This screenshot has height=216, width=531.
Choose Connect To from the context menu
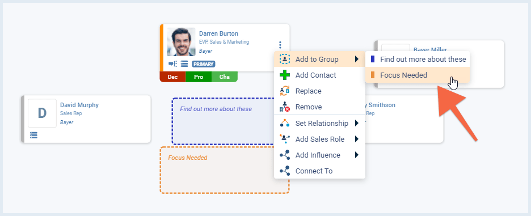(319, 171)
